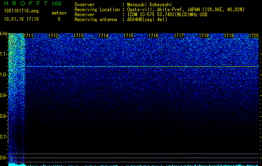Click the 1716 time marker

point(154,36)
